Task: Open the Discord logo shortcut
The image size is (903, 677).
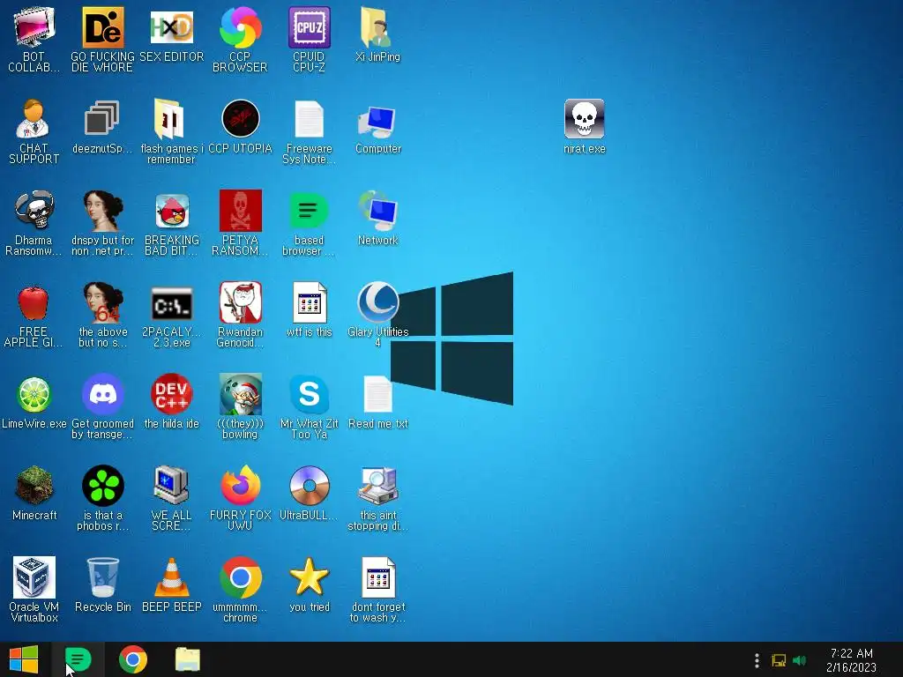Action: click(x=102, y=406)
